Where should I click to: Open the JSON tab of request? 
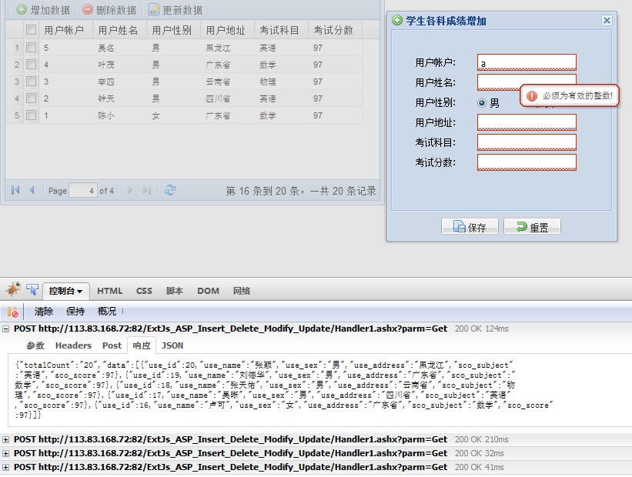pos(172,345)
